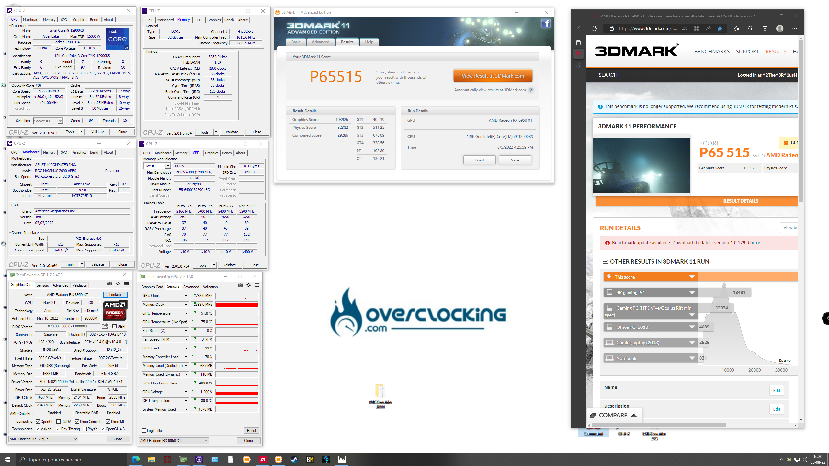Click the Bus Interface question mark in GPU-Z
This screenshot has width=829, height=466.
pyautogui.click(x=126, y=342)
